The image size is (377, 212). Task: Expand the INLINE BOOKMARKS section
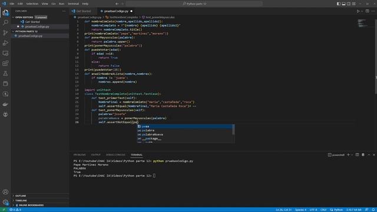point(40,206)
